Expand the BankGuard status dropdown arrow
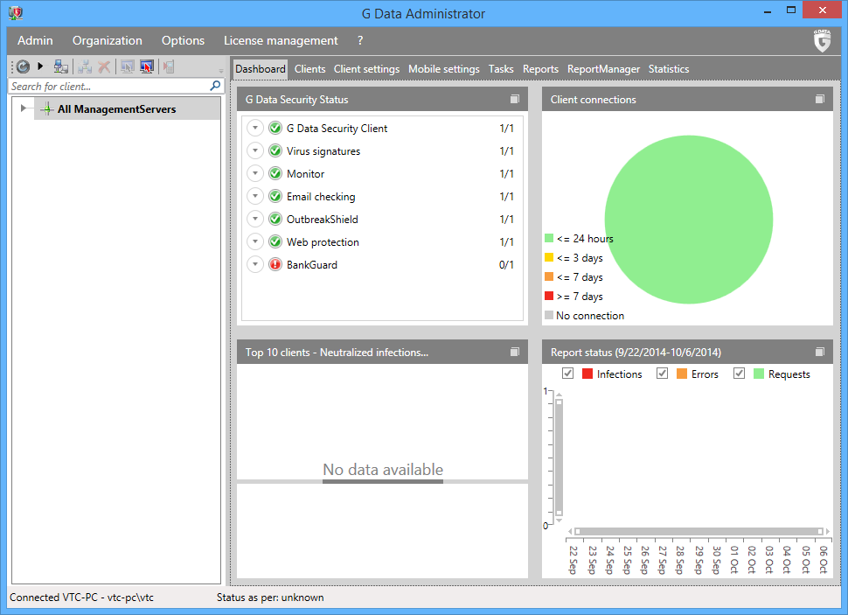This screenshot has height=615, width=848. click(255, 265)
